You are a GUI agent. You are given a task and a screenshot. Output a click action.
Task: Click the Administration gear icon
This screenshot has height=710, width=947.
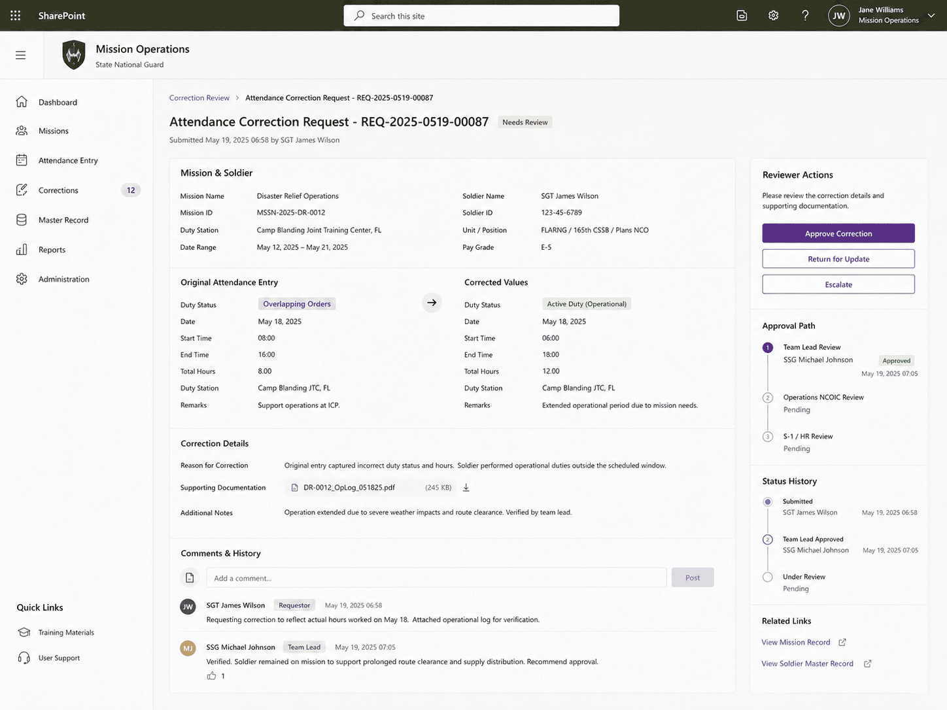click(22, 279)
